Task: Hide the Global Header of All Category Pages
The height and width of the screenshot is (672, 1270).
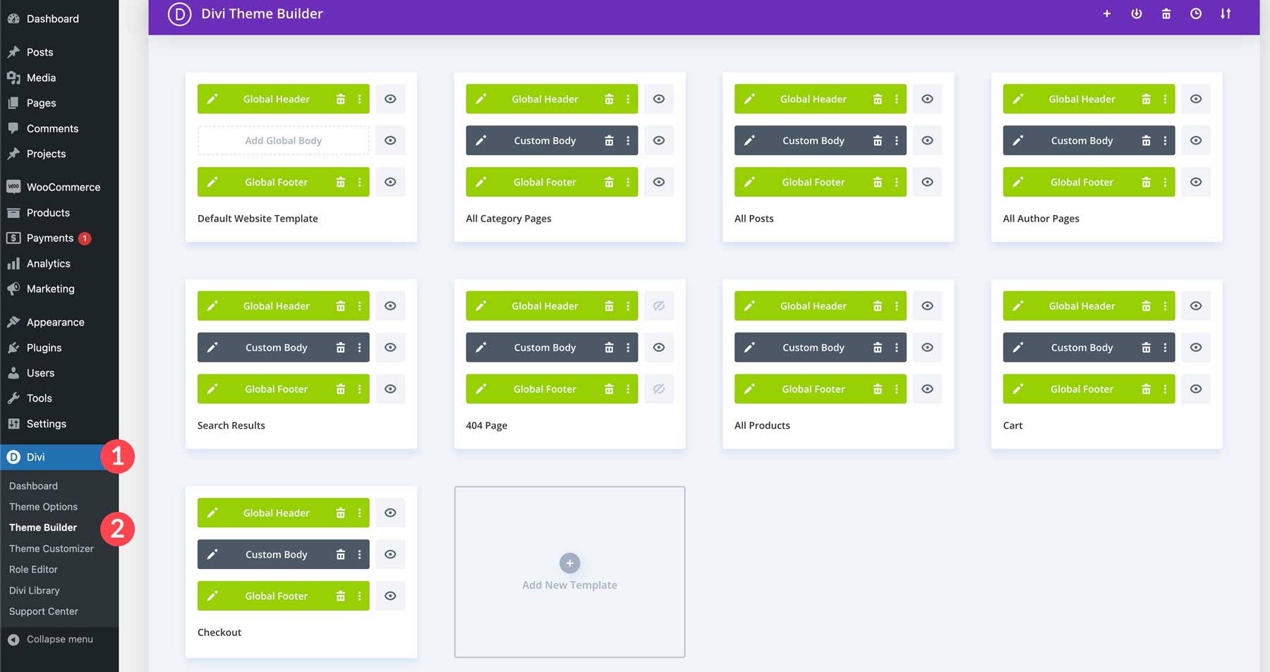Action: [658, 99]
